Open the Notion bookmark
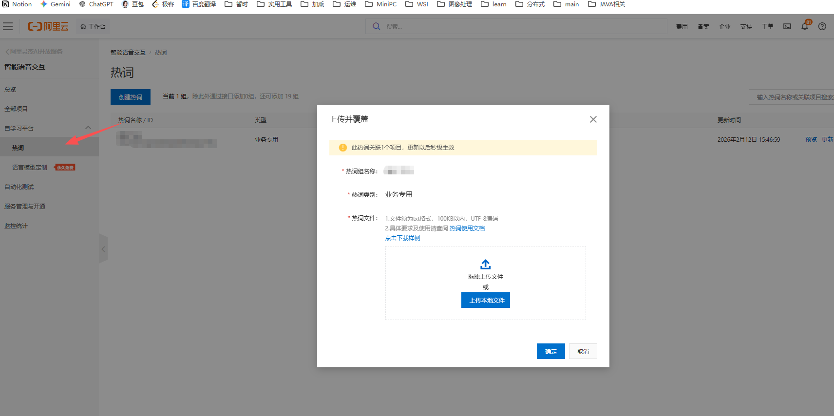 click(17, 4)
